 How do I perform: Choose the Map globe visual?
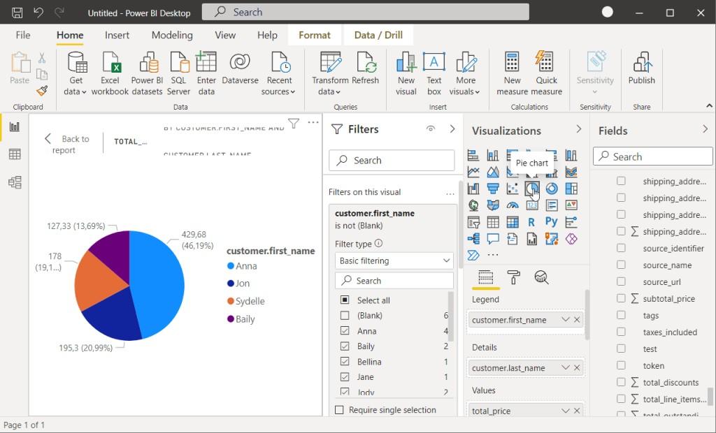pyautogui.click(x=473, y=205)
